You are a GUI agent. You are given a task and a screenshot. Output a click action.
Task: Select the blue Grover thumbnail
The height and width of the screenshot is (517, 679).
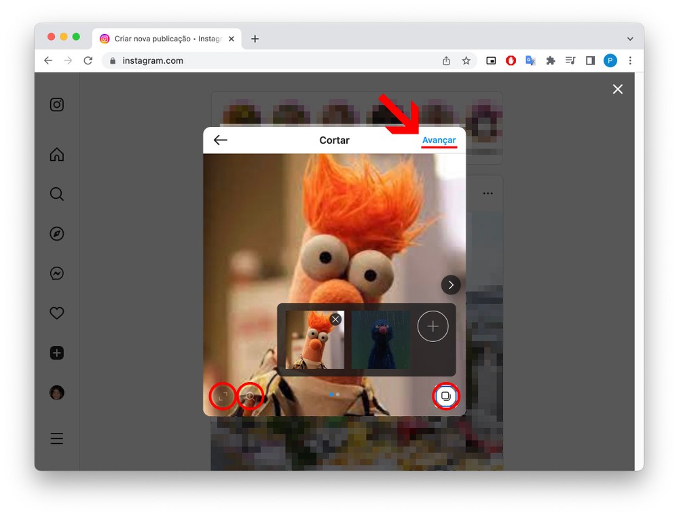(x=380, y=340)
